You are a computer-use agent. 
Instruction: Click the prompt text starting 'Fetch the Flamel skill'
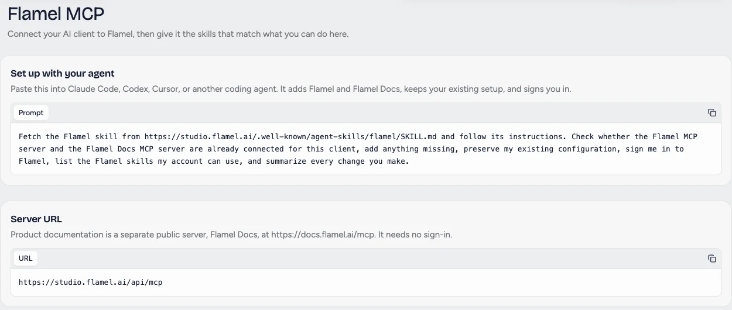(x=358, y=149)
